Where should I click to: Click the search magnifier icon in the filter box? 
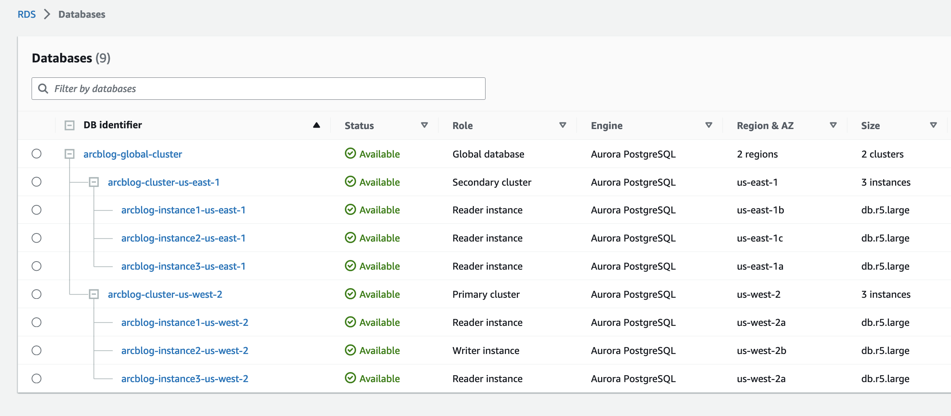[x=43, y=89]
